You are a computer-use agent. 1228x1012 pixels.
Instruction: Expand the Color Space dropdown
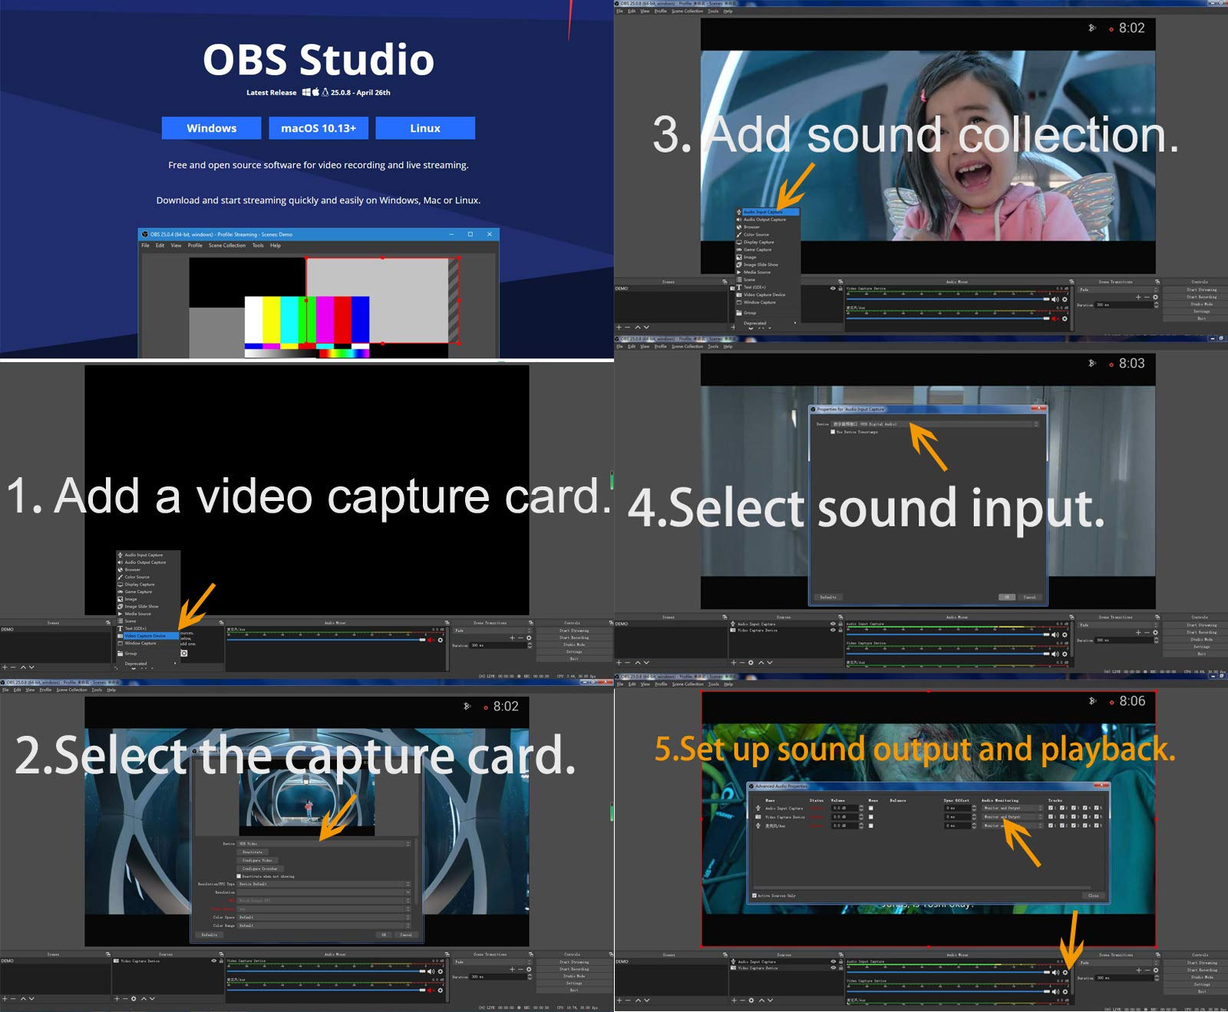(324, 917)
